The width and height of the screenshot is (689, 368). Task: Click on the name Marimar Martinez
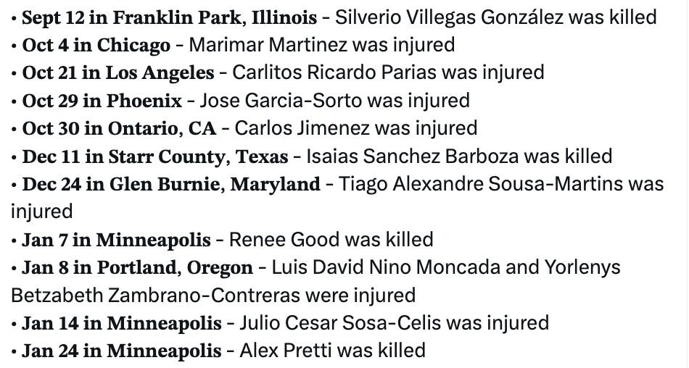[x=268, y=45]
